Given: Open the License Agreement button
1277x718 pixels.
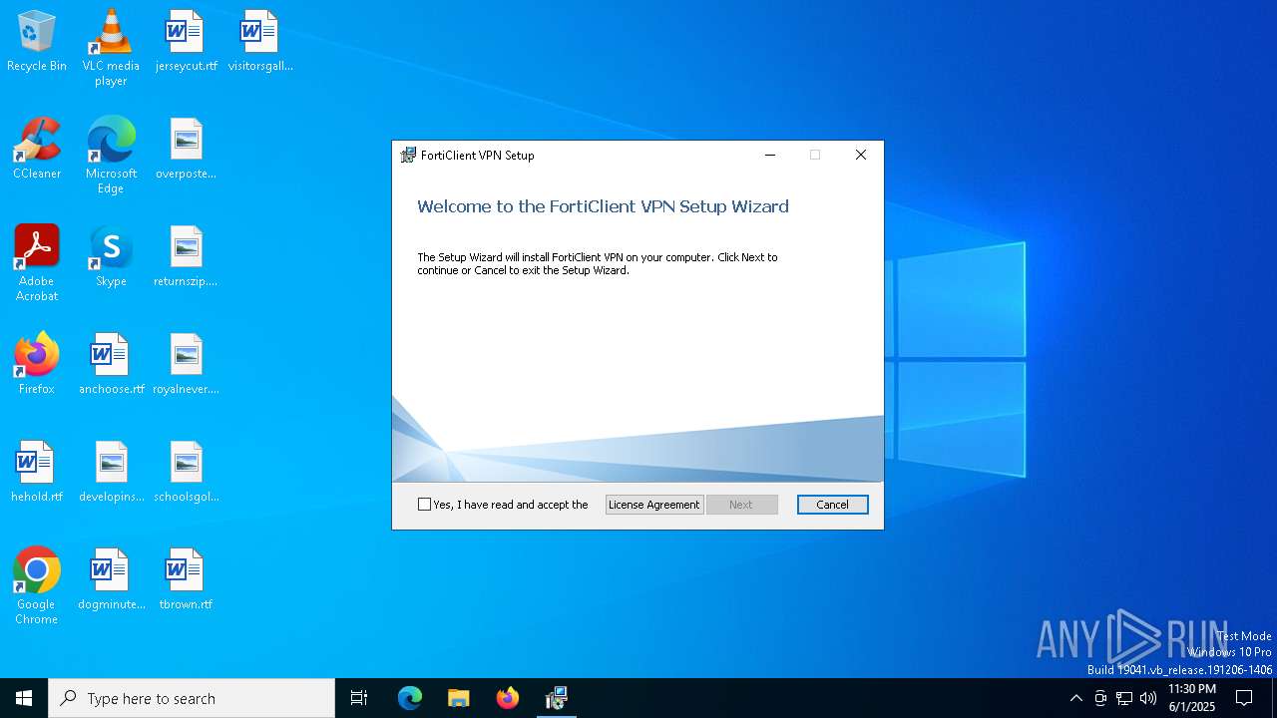Looking at the screenshot, I should point(654,505).
